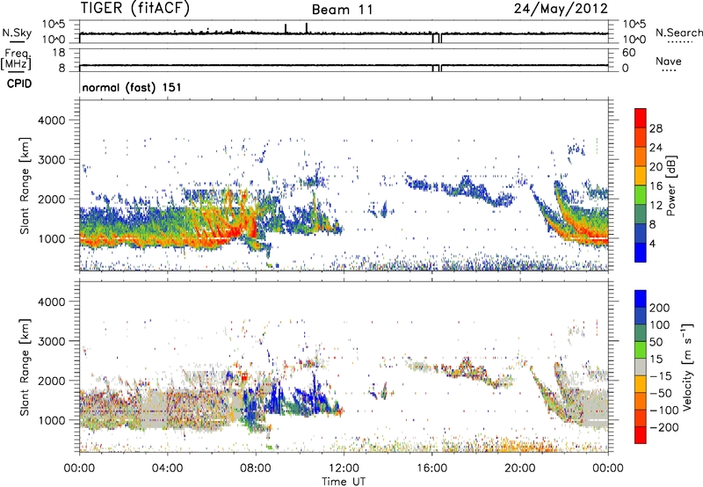Click the noise spike near 10:20 in N.Sky plot
Screen dimensions: 703x487
pos(307,28)
